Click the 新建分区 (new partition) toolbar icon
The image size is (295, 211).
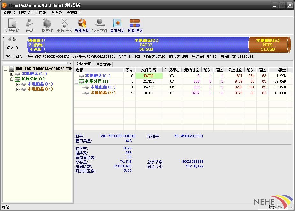pyautogui.click(x=12, y=26)
